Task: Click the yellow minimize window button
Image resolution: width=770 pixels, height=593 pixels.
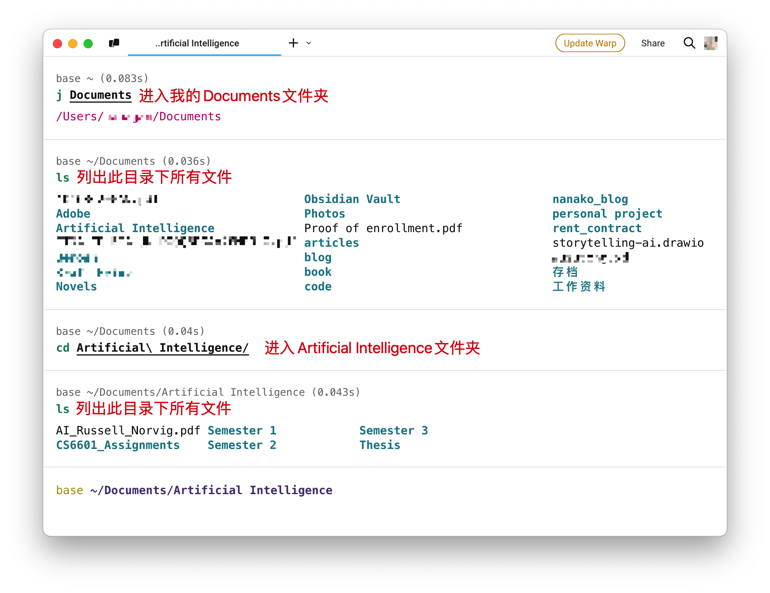Action: click(73, 43)
